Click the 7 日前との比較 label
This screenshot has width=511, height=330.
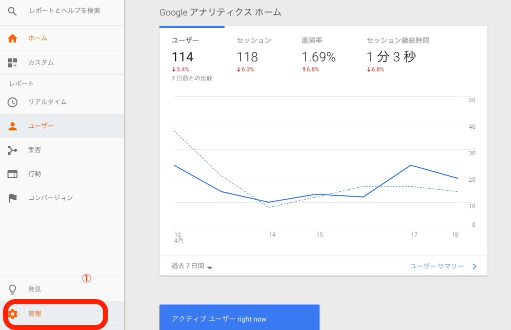192,78
